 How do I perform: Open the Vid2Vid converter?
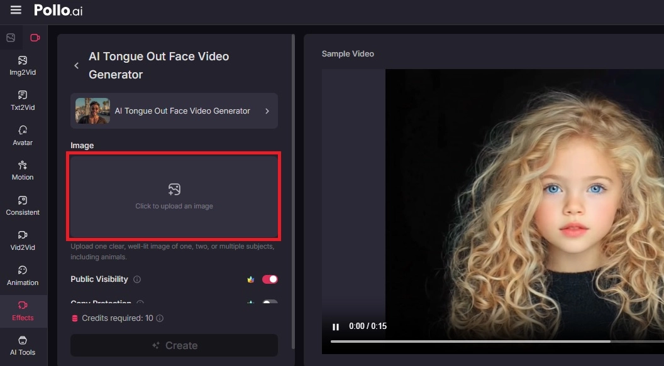click(22, 240)
